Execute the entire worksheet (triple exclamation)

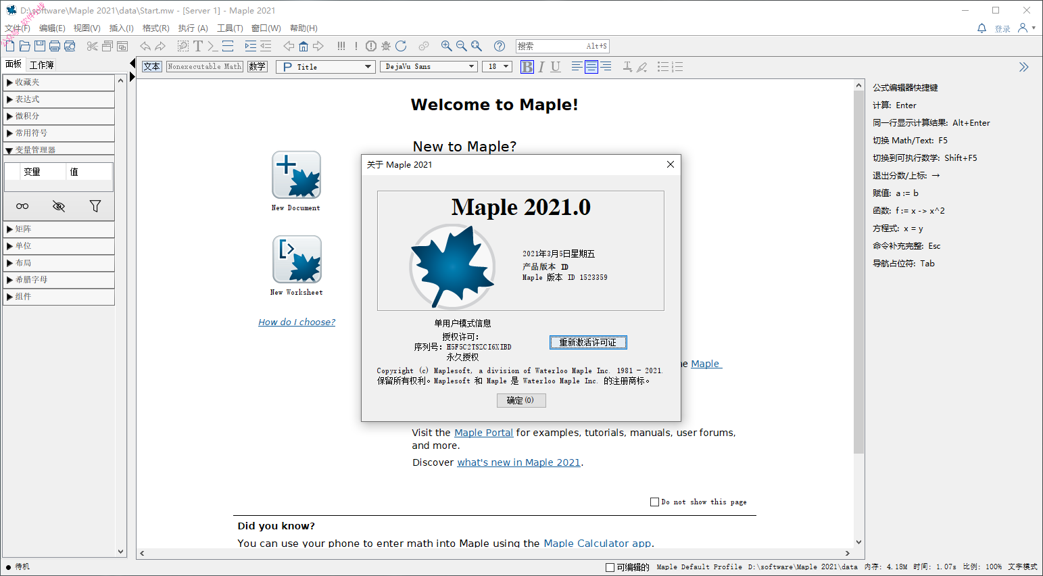[x=341, y=46]
